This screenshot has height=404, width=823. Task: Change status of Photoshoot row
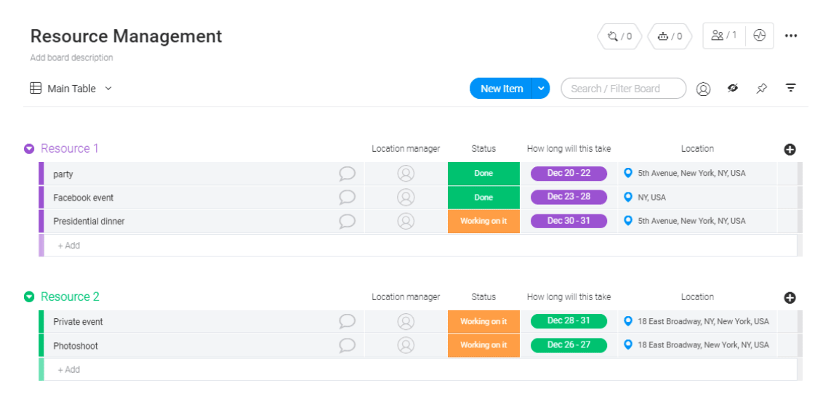pyautogui.click(x=483, y=345)
